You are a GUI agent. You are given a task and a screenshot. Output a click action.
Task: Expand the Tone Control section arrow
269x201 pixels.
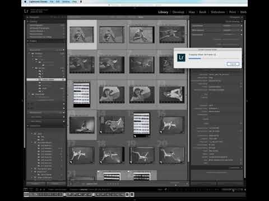click(x=242, y=35)
